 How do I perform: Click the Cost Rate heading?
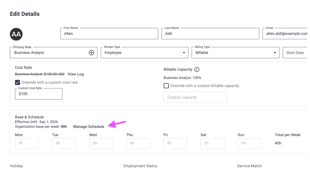23,67
